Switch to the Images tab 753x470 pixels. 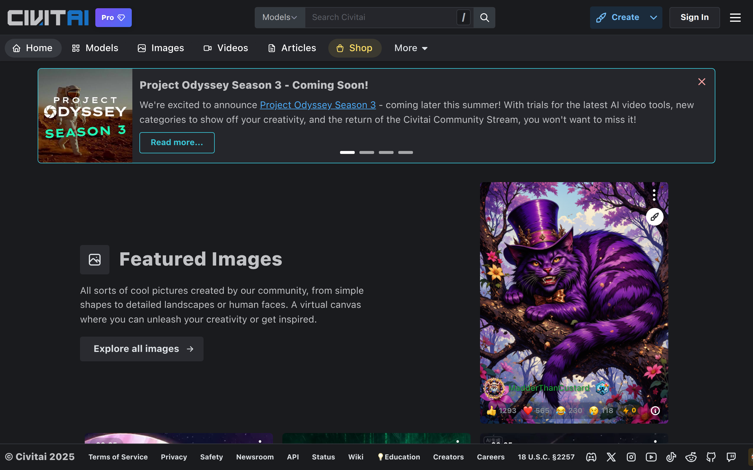[x=161, y=48]
